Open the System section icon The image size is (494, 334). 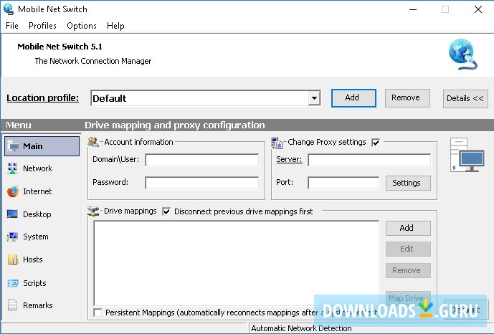click(12, 237)
